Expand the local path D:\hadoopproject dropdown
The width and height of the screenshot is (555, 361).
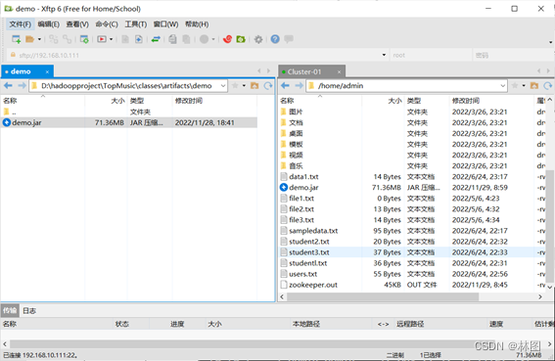[x=223, y=86]
